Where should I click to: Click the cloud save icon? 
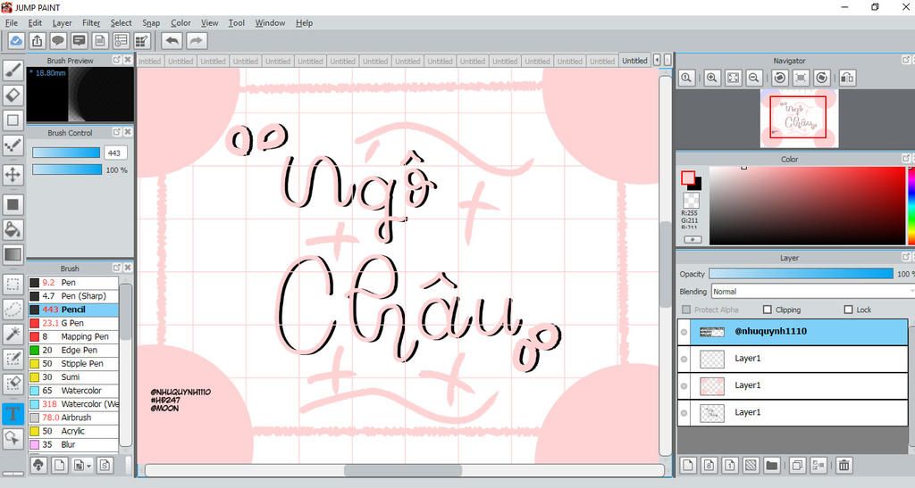(16, 41)
